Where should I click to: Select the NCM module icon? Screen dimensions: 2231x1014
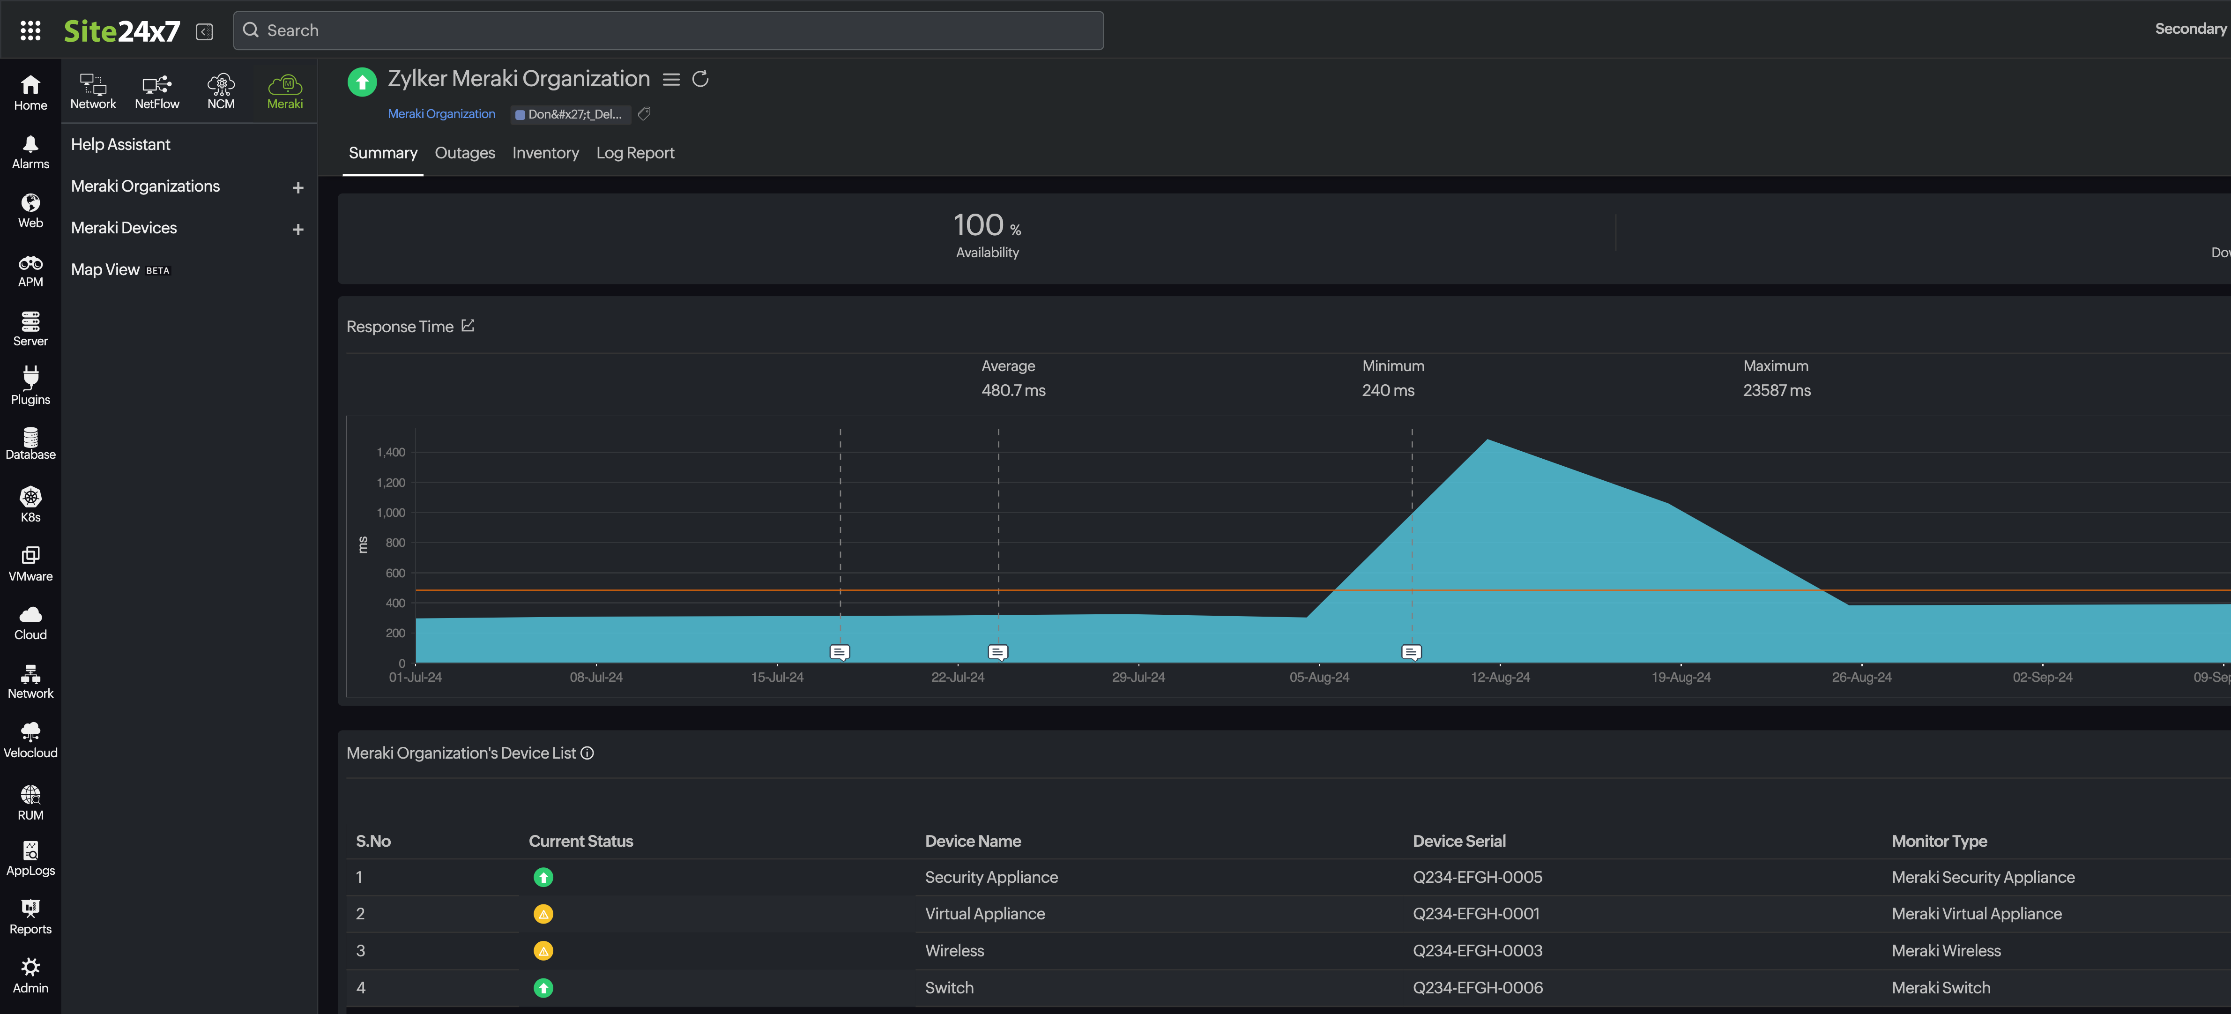pos(221,91)
